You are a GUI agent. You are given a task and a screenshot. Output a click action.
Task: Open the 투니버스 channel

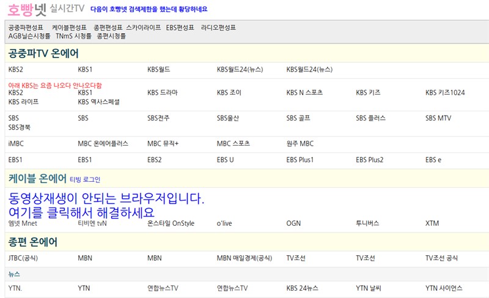[367, 223]
